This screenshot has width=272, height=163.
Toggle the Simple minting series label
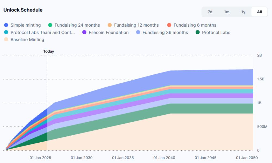tap(26, 25)
